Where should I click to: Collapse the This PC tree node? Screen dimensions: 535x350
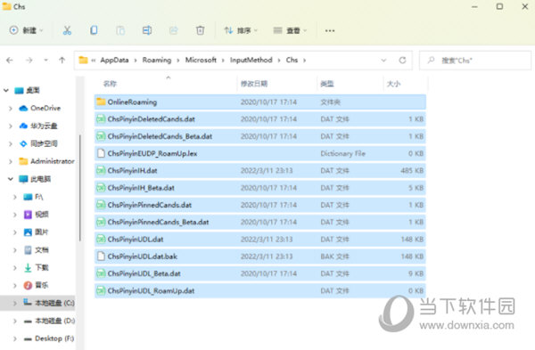(x=10, y=179)
